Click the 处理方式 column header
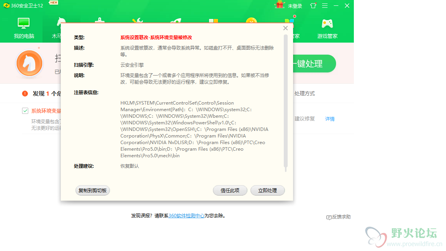 pos(305,94)
